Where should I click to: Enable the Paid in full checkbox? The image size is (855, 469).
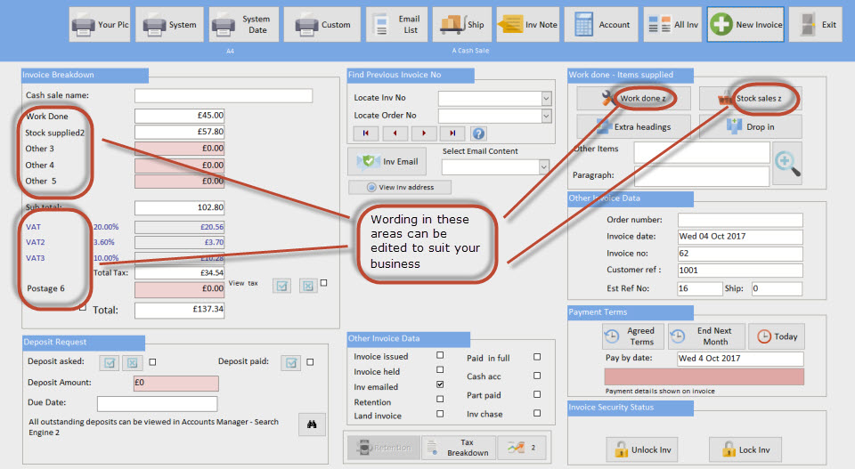tap(536, 357)
